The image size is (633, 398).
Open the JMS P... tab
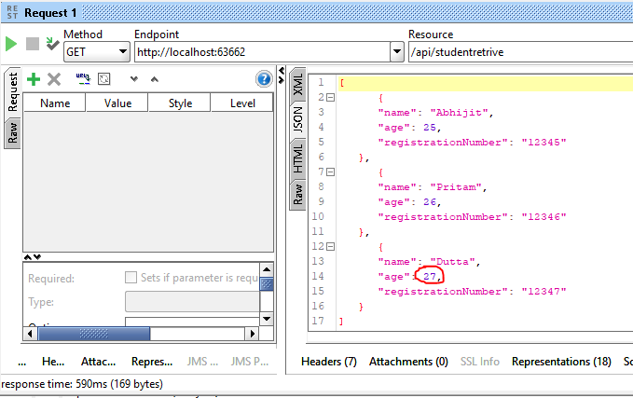point(250,362)
